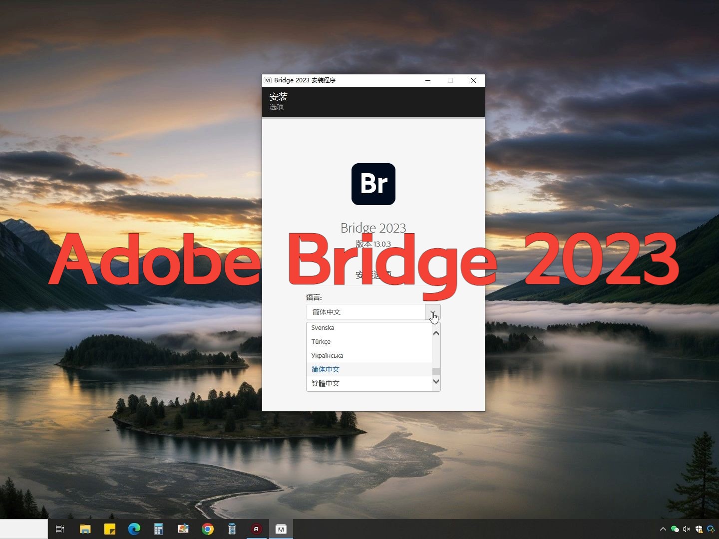Open Task View on the taskbar
The image size is (719, 539).
[x=60, y=529]
